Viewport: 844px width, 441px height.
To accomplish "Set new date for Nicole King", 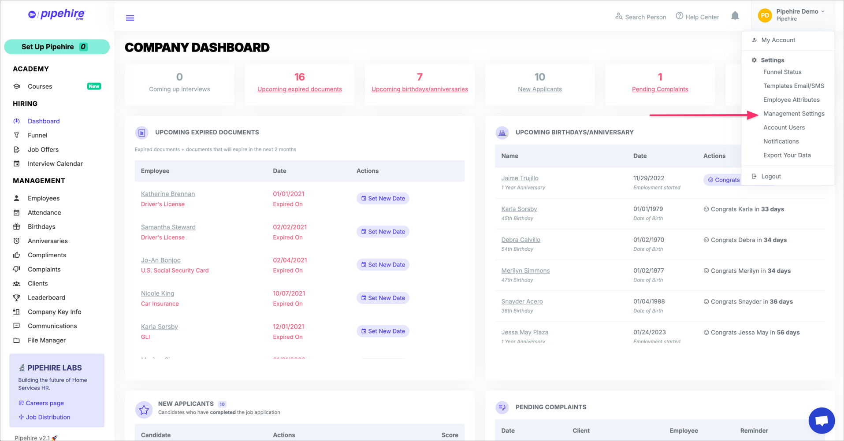I will click(383, 298).
